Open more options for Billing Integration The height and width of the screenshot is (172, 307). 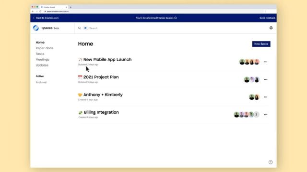coord(266,115)
